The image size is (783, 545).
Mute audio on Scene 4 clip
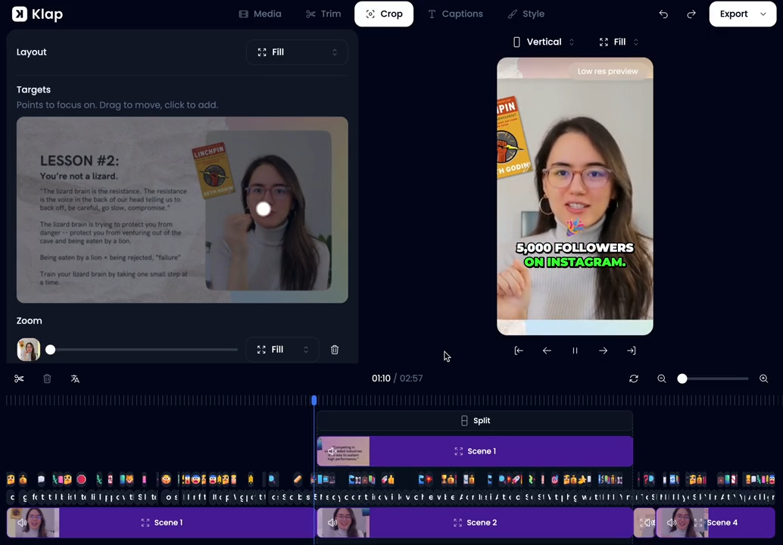[x=671, y=522]
